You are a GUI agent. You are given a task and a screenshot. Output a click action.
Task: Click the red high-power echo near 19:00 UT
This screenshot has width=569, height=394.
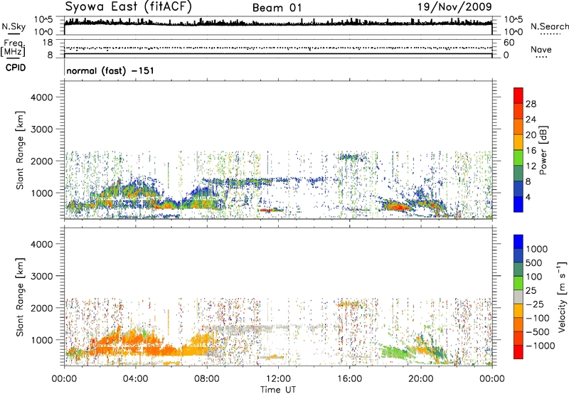[x=398, y=207]
